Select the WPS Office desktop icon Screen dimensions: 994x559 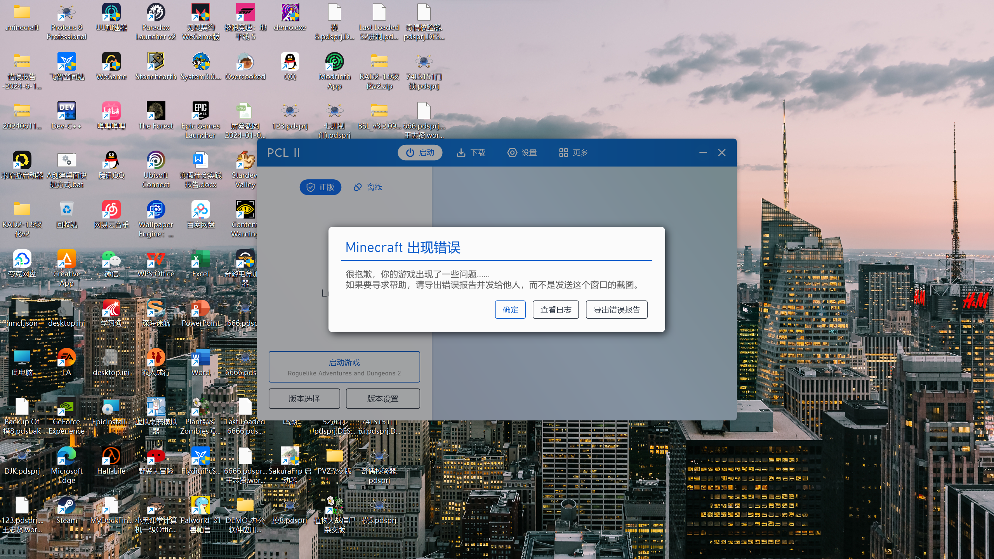tap(156, 264)
